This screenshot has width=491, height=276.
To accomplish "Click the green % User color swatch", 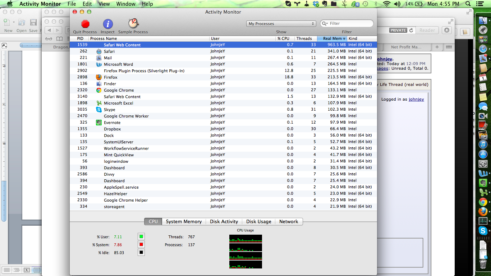I will 141,236.
